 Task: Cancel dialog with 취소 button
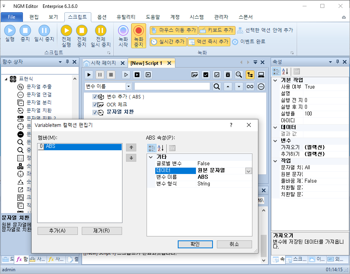pyautogui.click(x=234, y=244)
